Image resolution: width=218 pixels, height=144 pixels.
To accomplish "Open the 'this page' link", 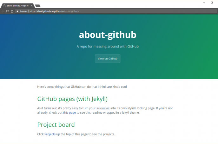I will point(69,112).
